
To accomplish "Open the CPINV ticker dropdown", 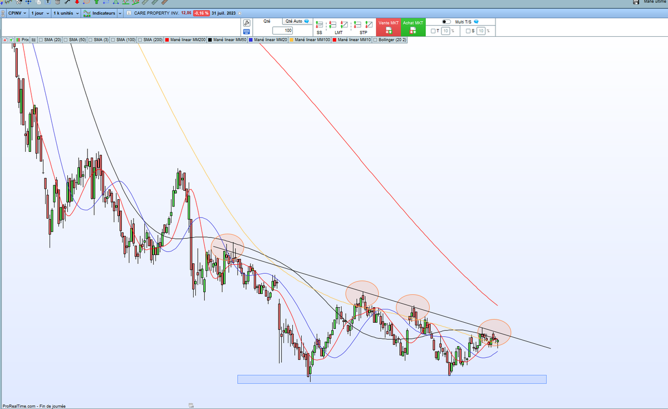I will click(18, 13).
